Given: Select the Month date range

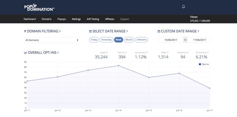Looking at the screenshot, I should coord(129,40).
